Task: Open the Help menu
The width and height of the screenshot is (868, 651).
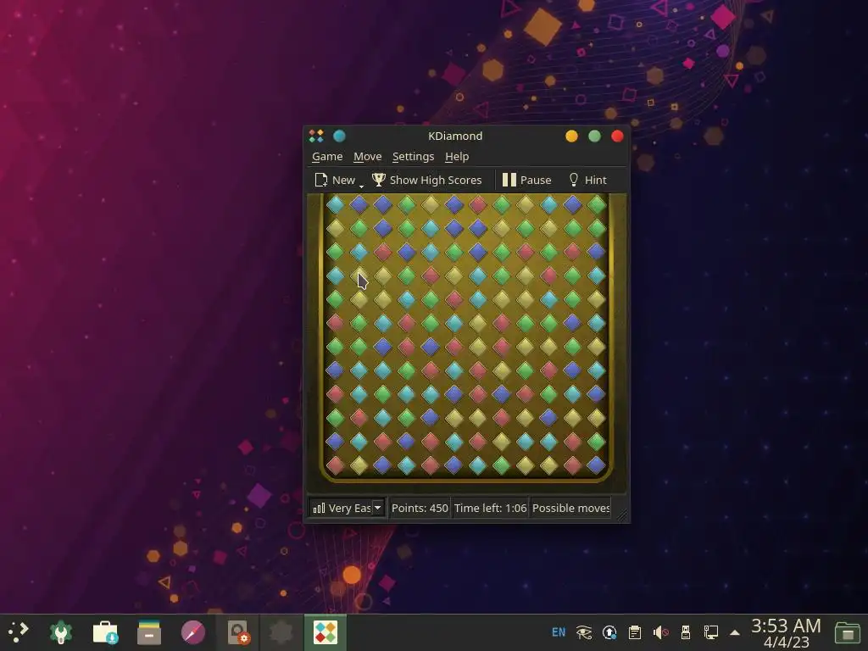Action: pyautogui.click(x=457, y=157)
